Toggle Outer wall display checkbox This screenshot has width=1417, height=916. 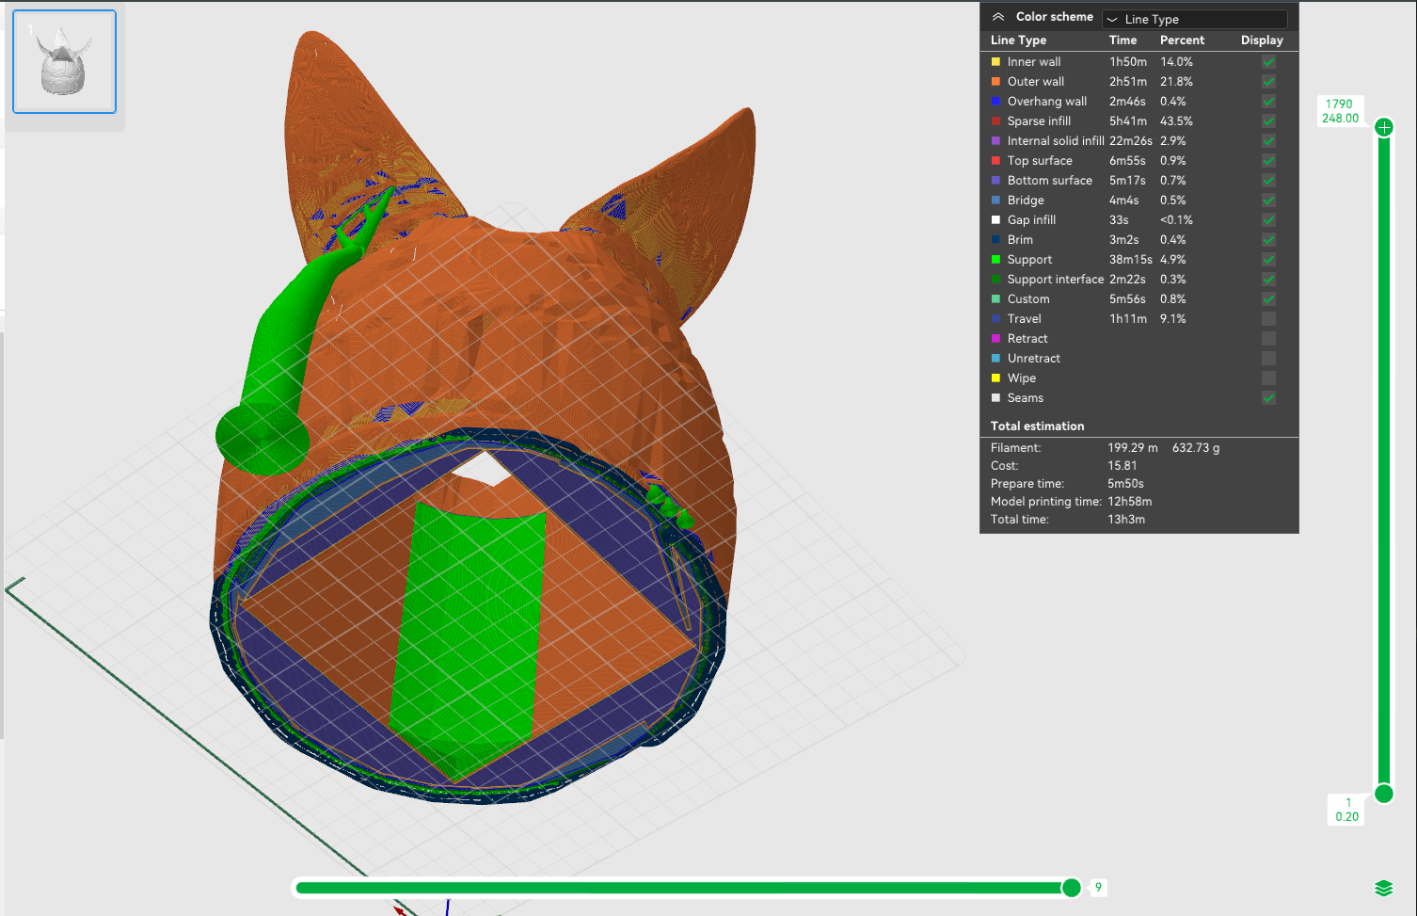(x=1268, y=82)
